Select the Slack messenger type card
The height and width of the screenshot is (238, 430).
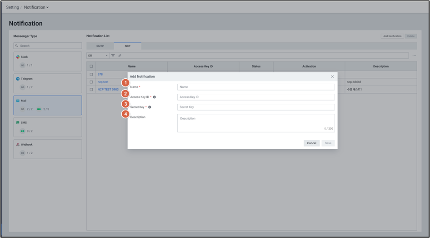click(48, 61)
